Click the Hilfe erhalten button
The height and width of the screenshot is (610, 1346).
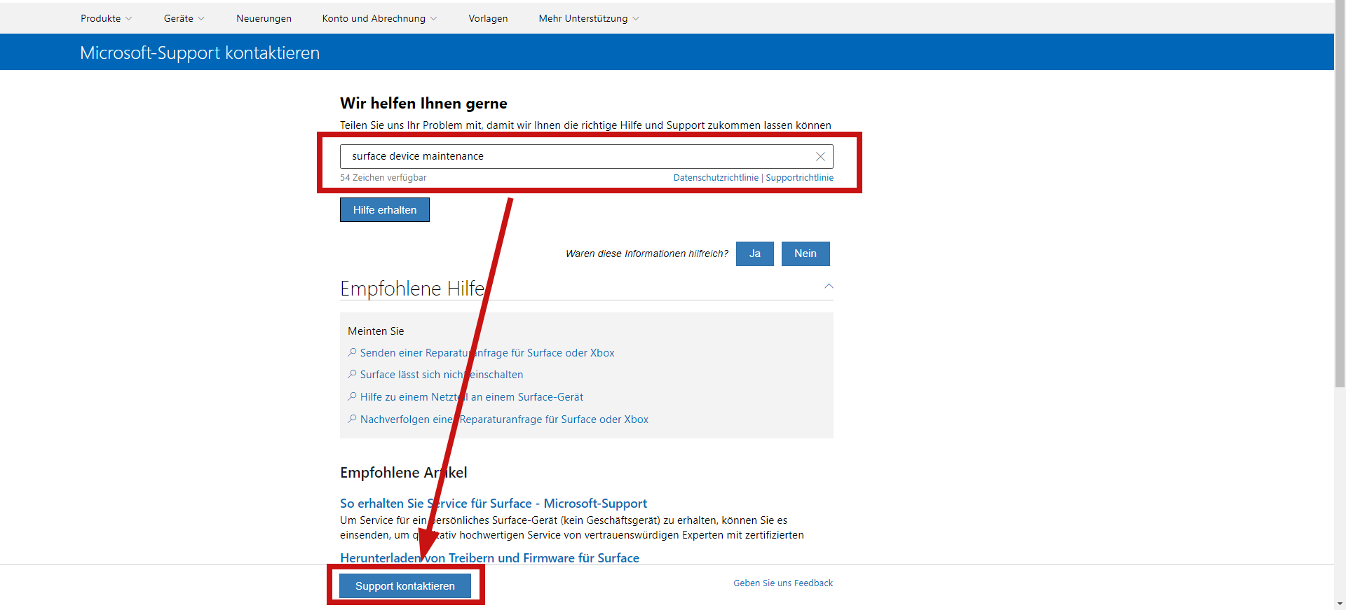[x=385, y=210]
